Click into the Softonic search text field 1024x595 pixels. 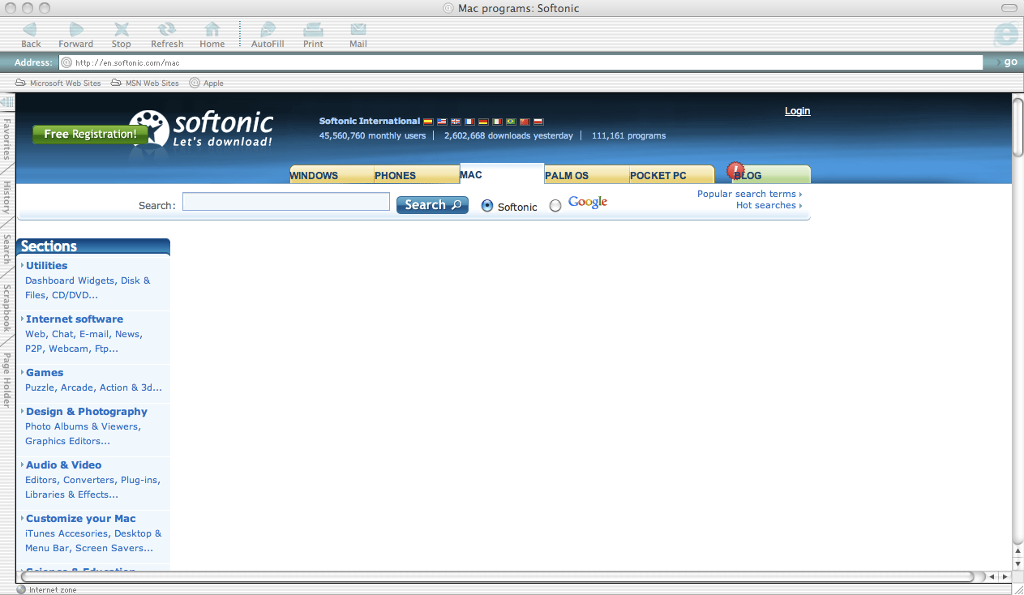[x=286, y=202]
